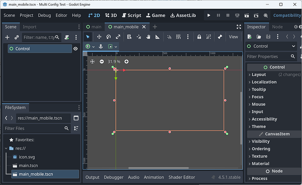Pick the Ruler measurement tool
The image size is (302, 185).
pyautogui.click(x=158, y=37)
